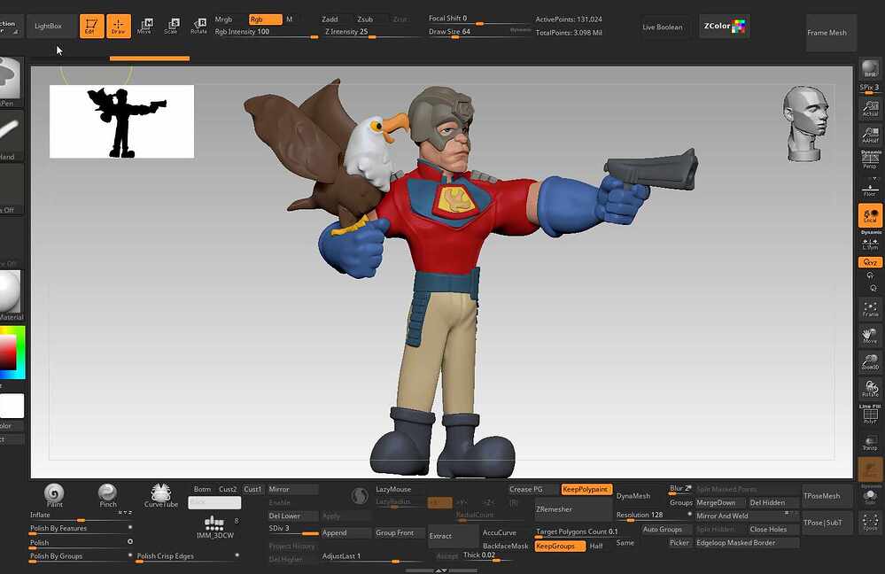
Task: Toggle Rgb paint mode
Action: click(x=265, y=19)
